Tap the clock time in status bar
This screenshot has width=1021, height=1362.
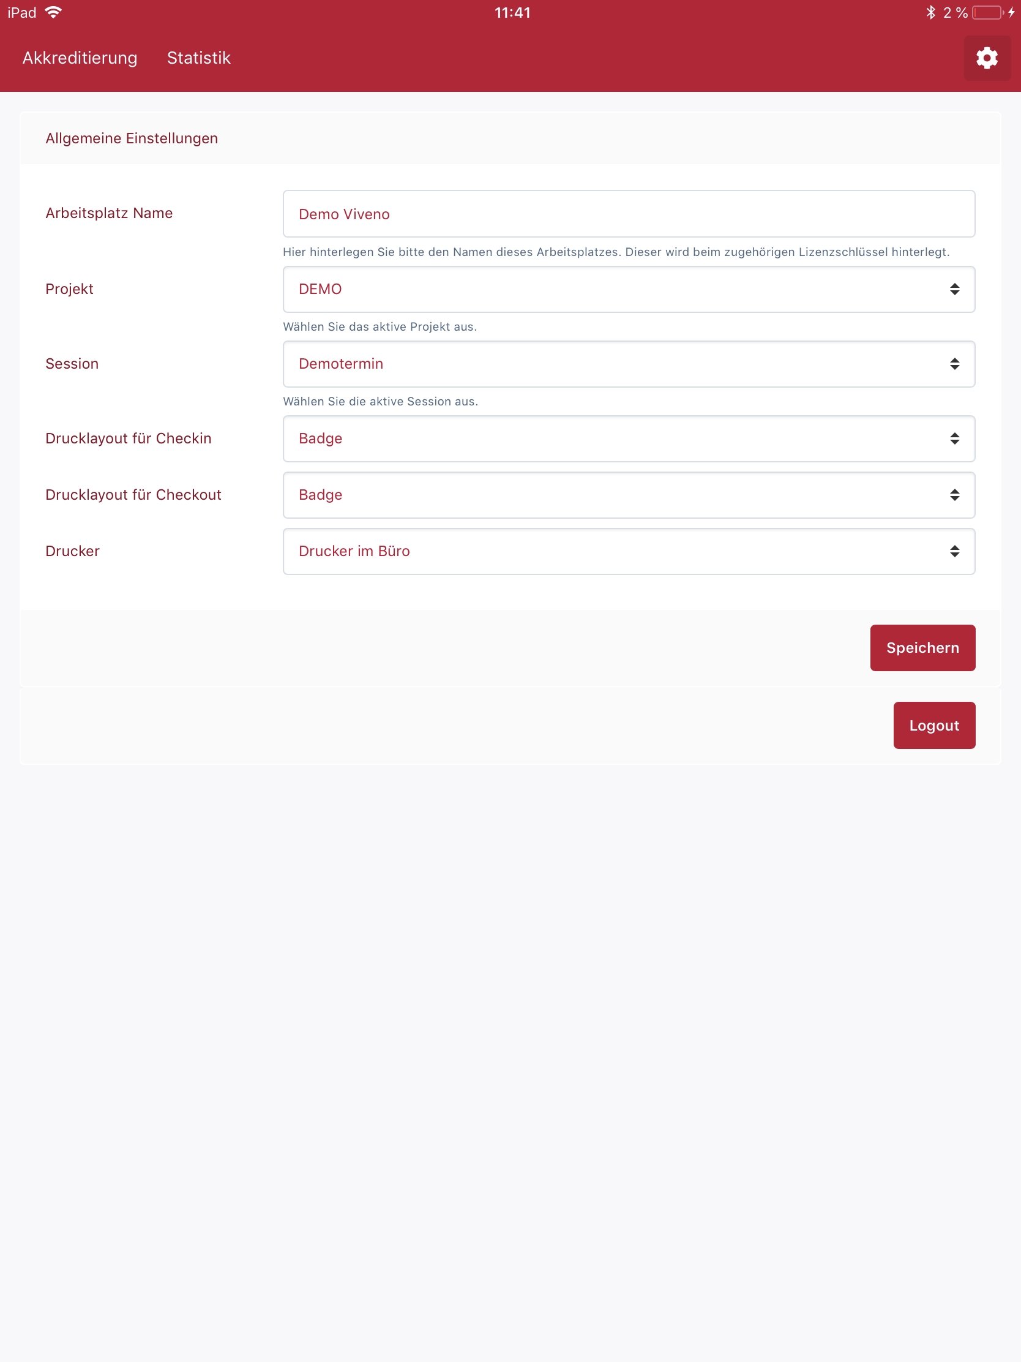512,12
